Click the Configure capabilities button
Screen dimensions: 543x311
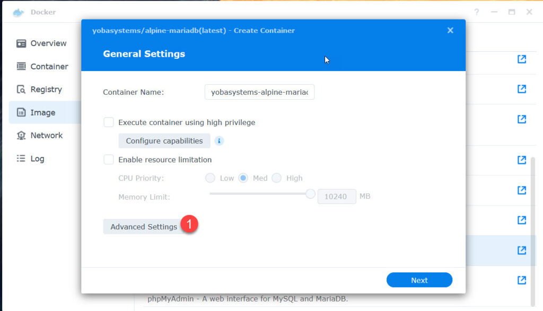pos(164,141)
